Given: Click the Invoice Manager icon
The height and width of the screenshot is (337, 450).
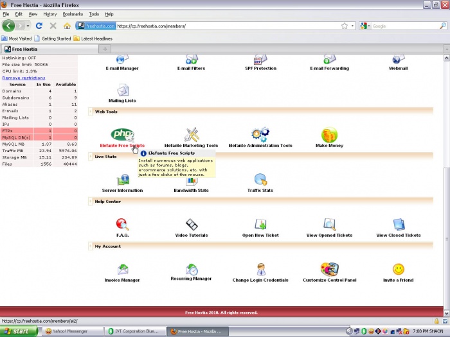Looking at the screenshot, I should pyautogui.click(x=122, y=269).
